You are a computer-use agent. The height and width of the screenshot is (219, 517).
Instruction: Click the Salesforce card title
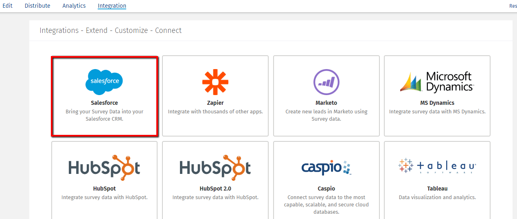point(104,103)
